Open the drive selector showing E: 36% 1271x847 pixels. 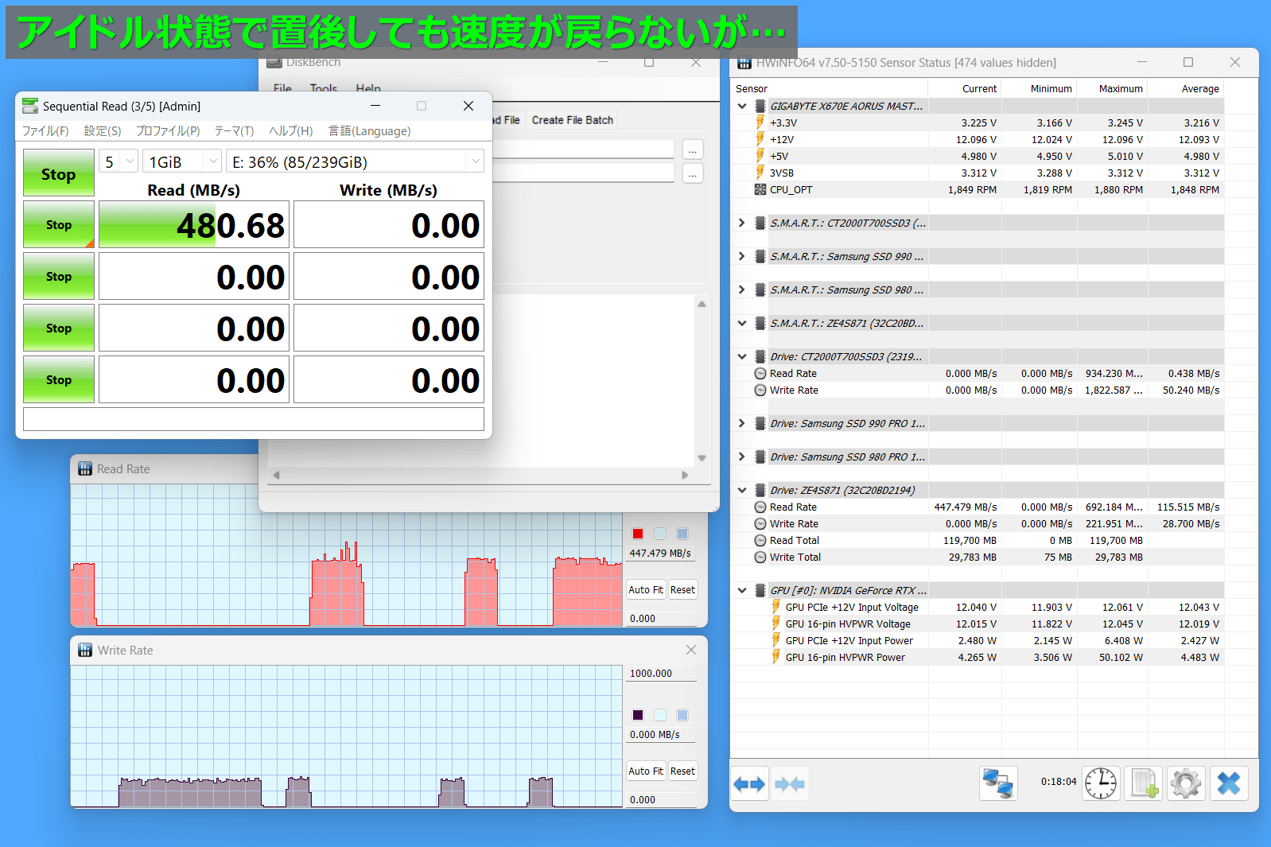coord(355,161)
